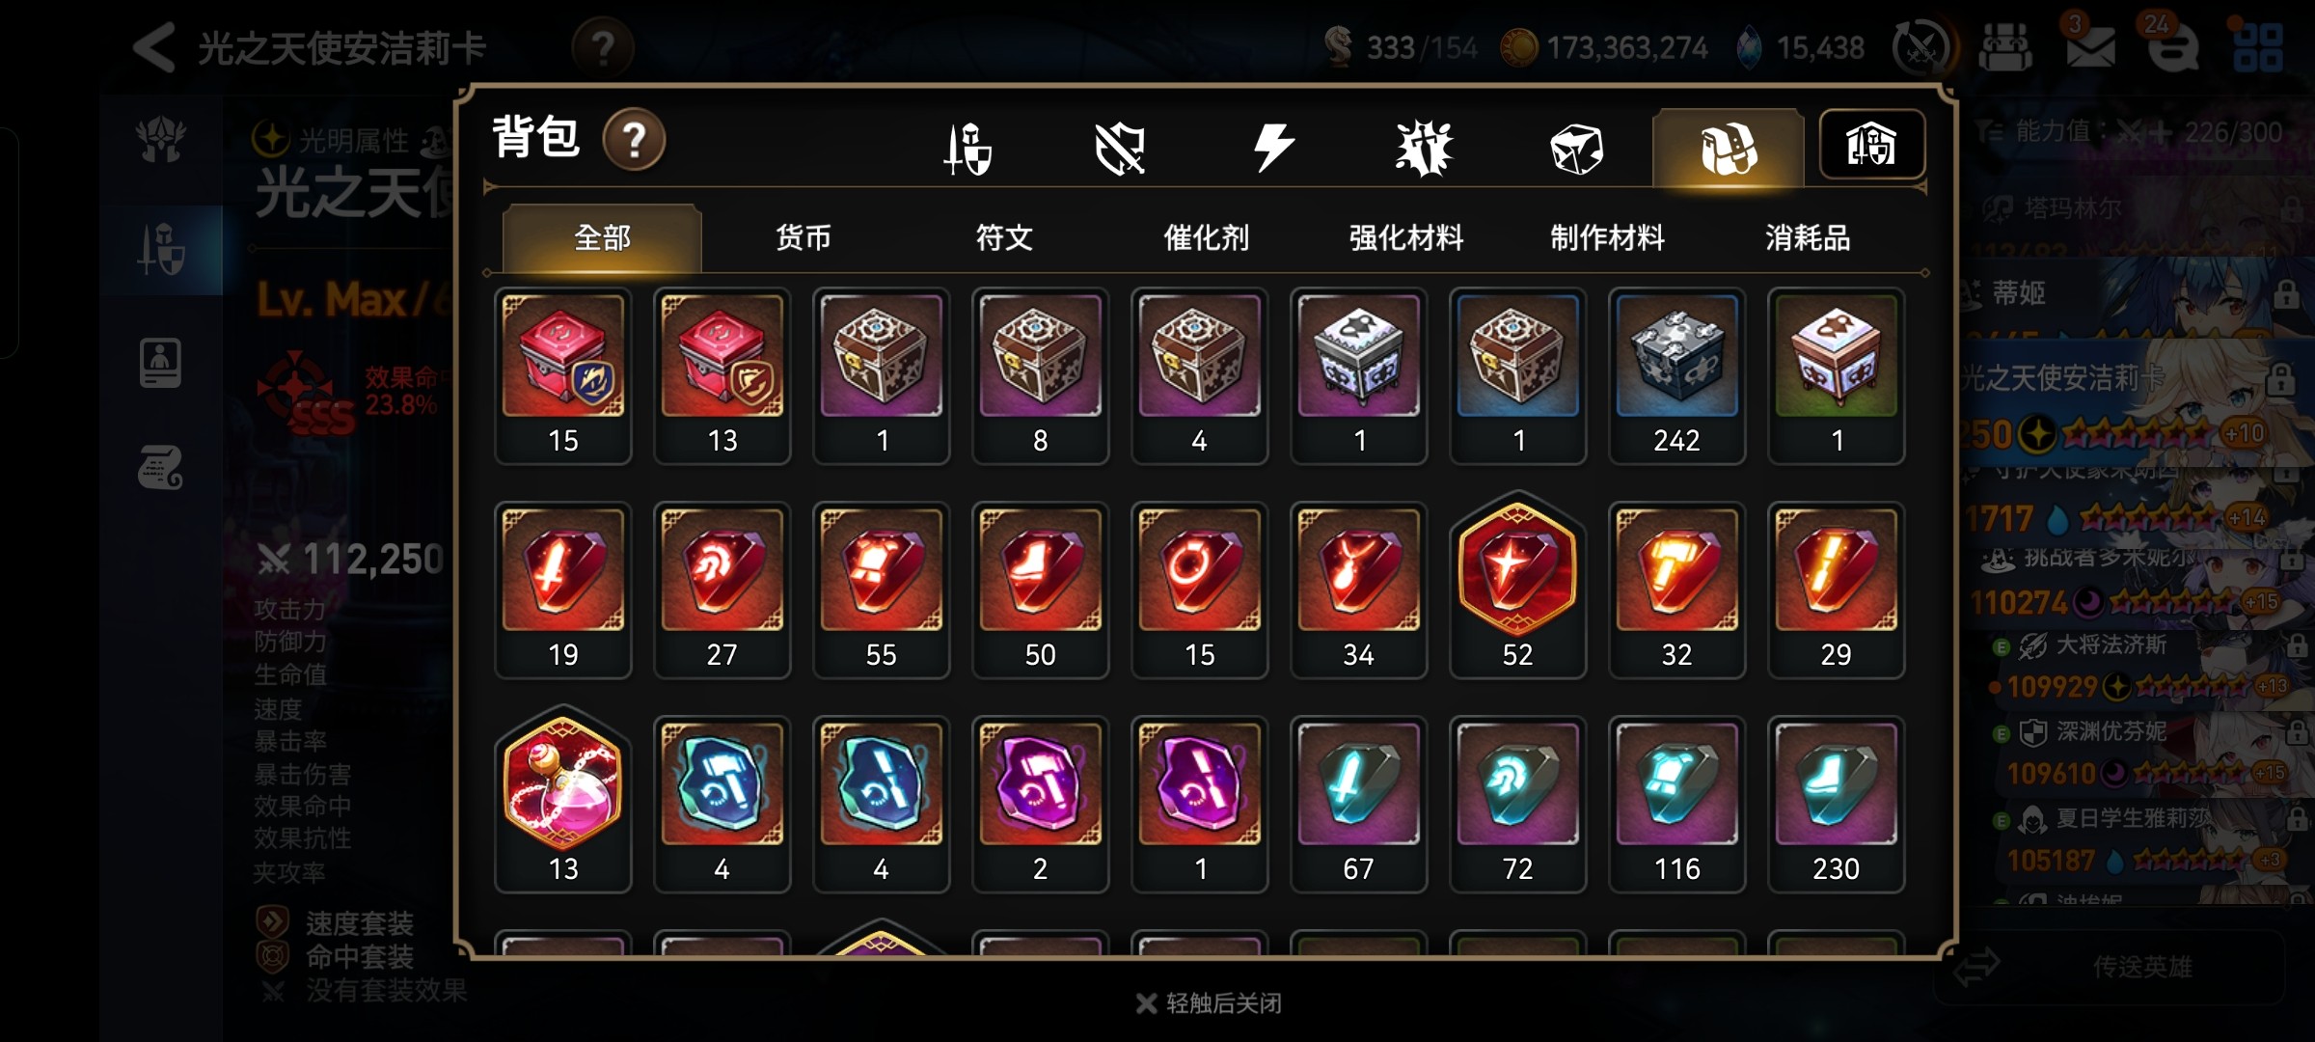Select the spiky burst category icon
Viewport: 2315px width, 1042px height.
[x=1424, y=149]
